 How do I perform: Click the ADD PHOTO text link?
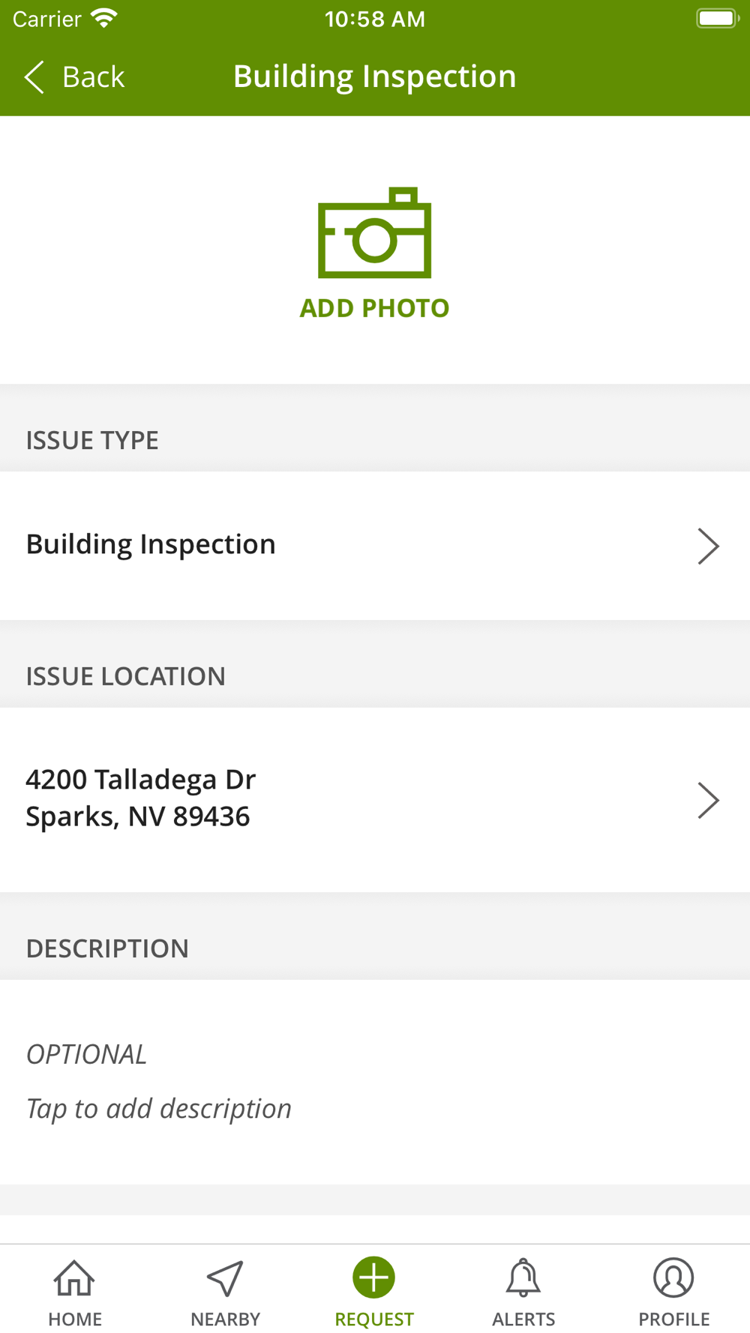(374, 308)
